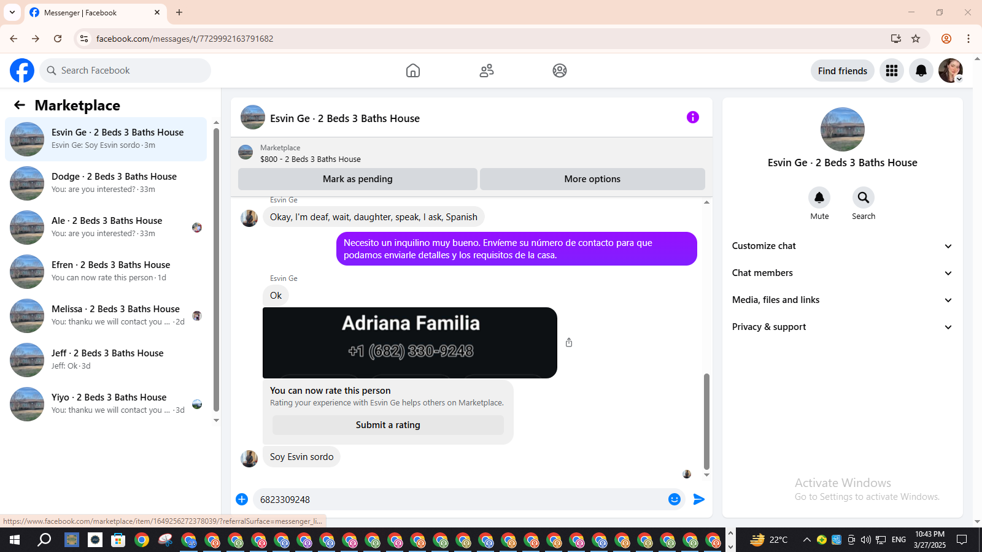
Task: Open the Jeff conversation
Action: 106,360
